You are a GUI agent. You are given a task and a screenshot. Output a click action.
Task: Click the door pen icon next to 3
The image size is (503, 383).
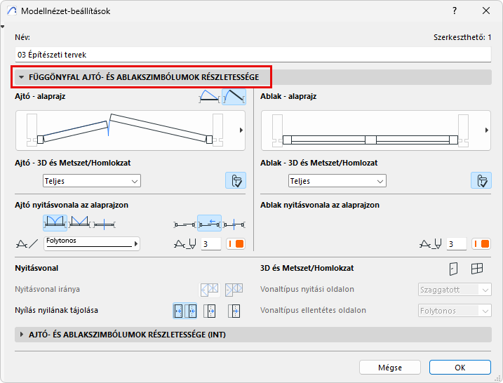point(185,244)
